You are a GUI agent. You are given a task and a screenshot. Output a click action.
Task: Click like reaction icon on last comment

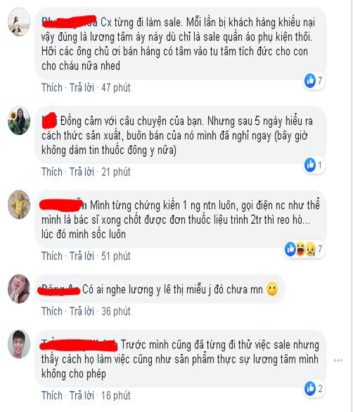tap(310, 388)
